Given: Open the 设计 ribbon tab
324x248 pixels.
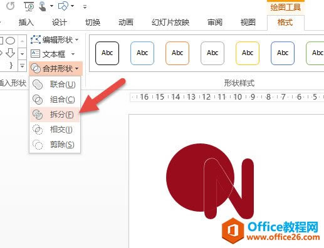Looking at the screenshot, I should [60, 22].
